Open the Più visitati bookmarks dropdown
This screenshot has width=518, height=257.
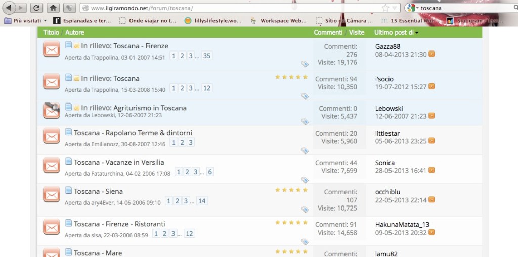tap(25, 21)
